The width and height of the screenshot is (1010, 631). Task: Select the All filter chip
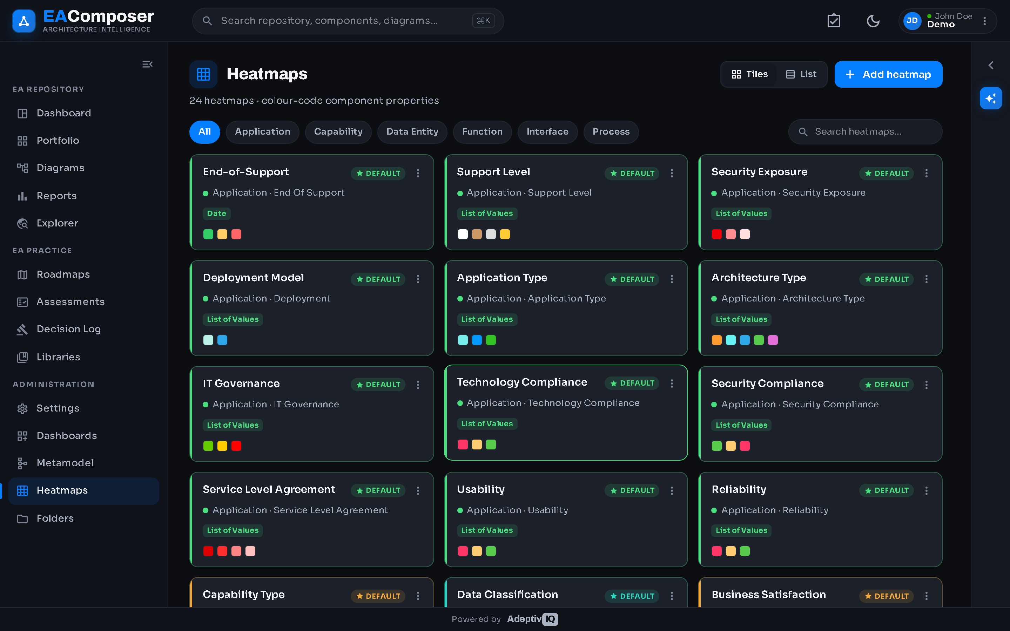tap(204, 132)
